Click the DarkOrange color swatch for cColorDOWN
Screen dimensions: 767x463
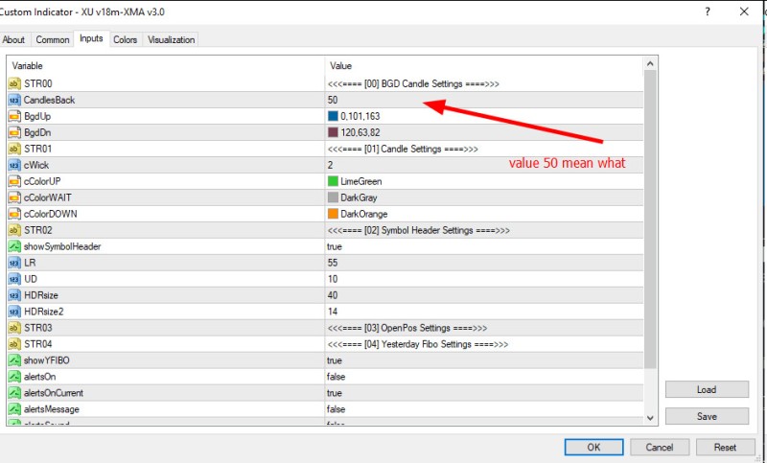[333, 214]
